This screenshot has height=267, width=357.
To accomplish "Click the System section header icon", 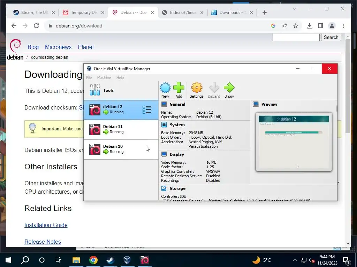I will pos(164,125).
